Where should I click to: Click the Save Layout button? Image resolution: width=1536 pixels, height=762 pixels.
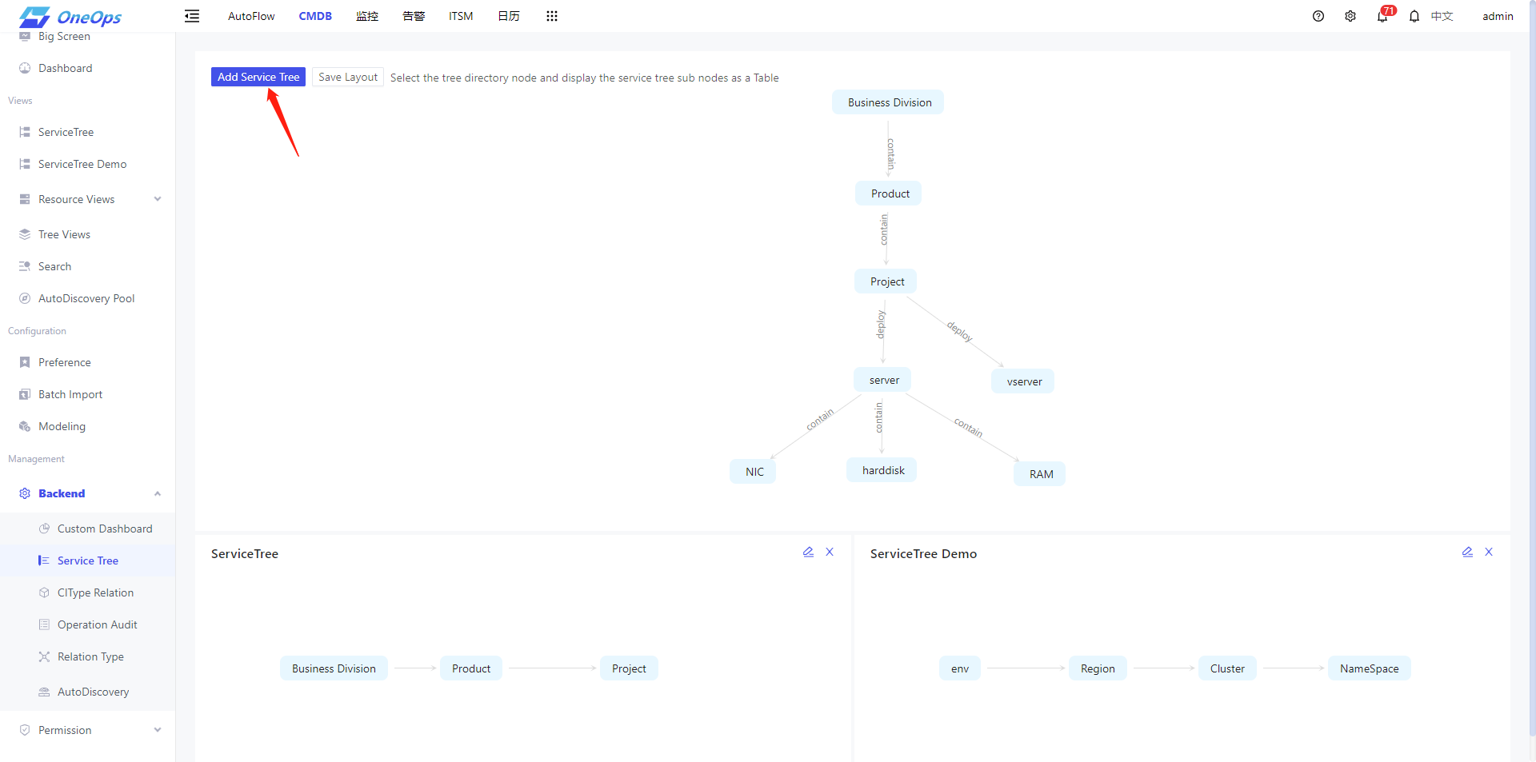tap(348, 77)
